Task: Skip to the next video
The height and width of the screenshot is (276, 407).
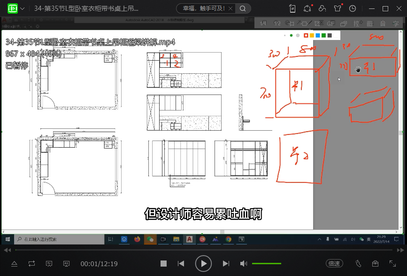Action: pyautogui.click(x=226, y=264)
